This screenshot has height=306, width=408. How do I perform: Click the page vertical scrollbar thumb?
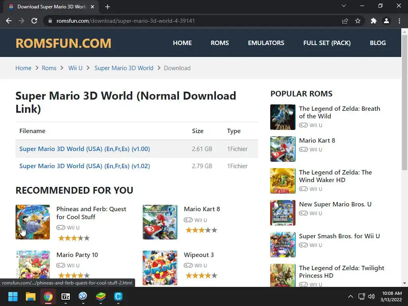click(404, 103)
